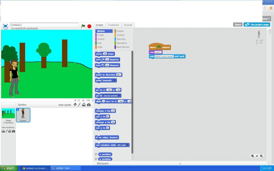
Task: Zoom in on scripts area with plus magnifier
Action: coord(261,156)
